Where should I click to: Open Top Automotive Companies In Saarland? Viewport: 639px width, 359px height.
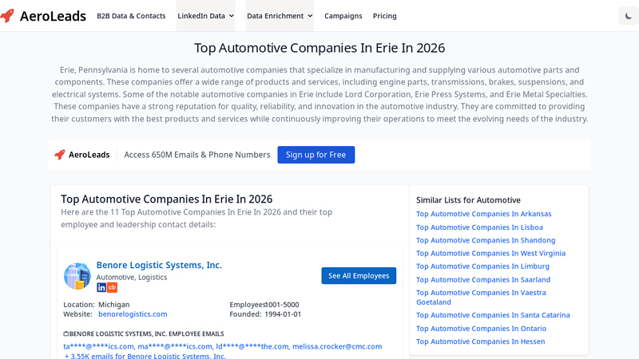tap(483, 280)
